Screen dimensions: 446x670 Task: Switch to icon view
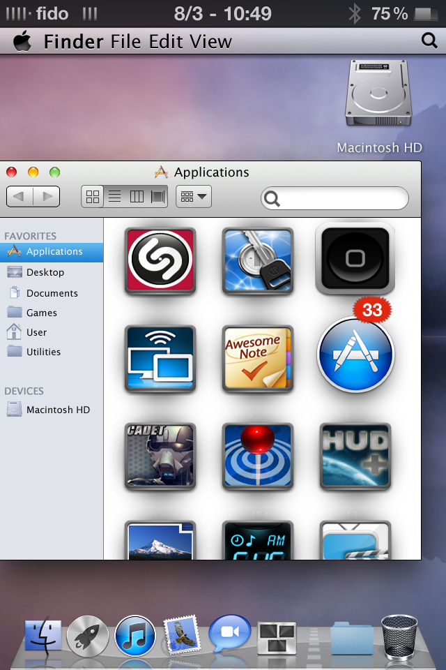93,197
